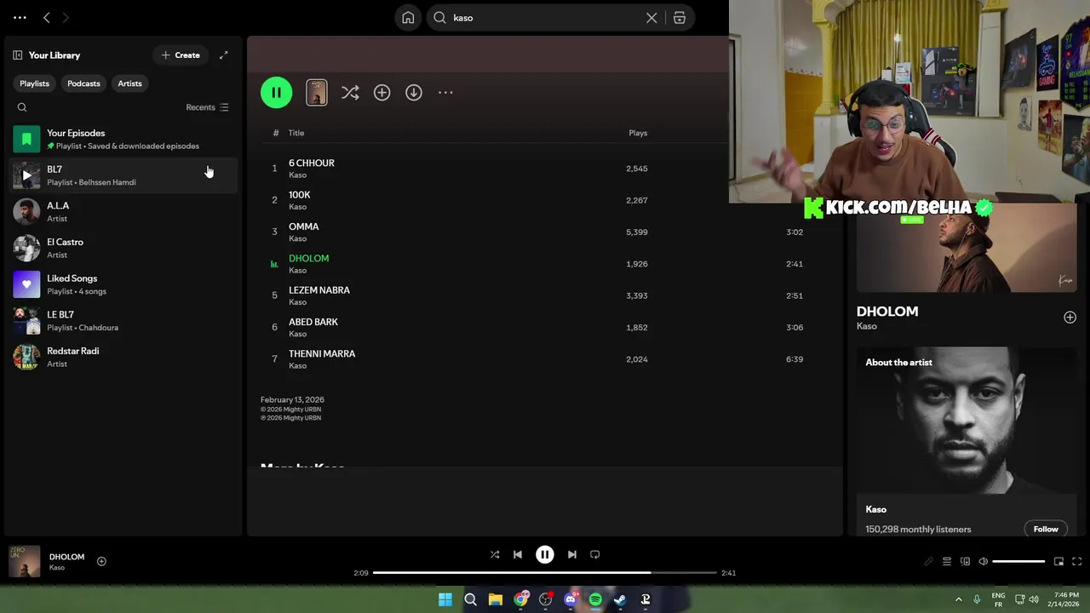
Task: Seek in the song progress bar
Action: pos(545,573)
